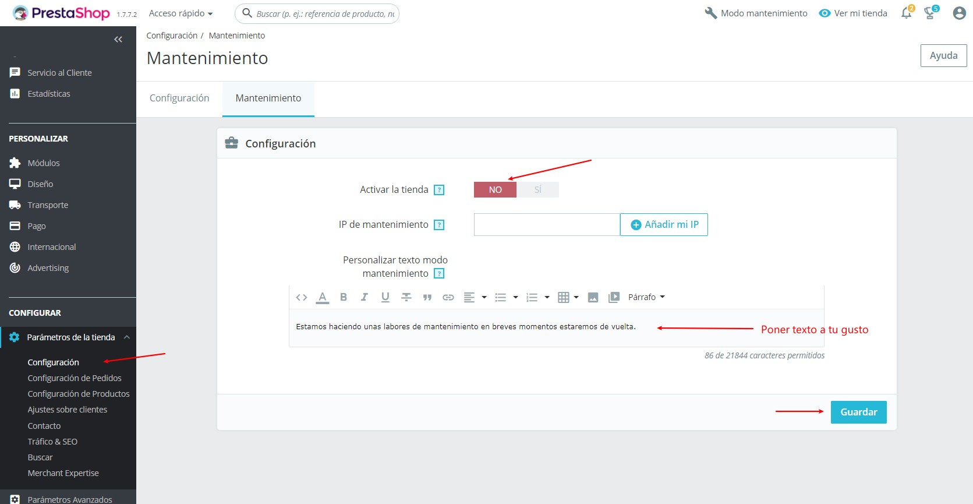
Task: Open the Párrafo format dropdown
Action: (x=646, y=297)
